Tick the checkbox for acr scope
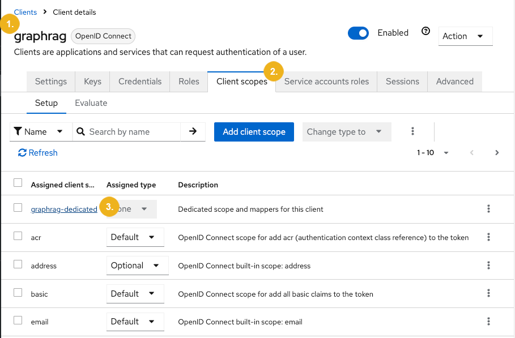The image size is (515, 338). (x=18, y=236)
